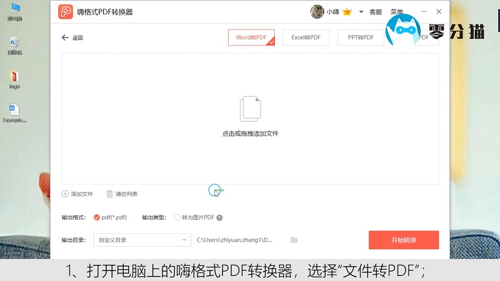Open 客服 customer service
This screenshot has width=500, height=281.
coord(376,12)
